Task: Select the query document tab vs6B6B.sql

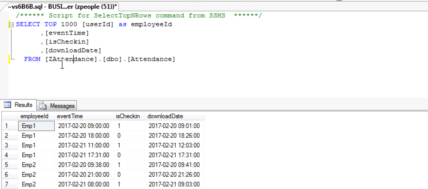Action: click(62, 7)
